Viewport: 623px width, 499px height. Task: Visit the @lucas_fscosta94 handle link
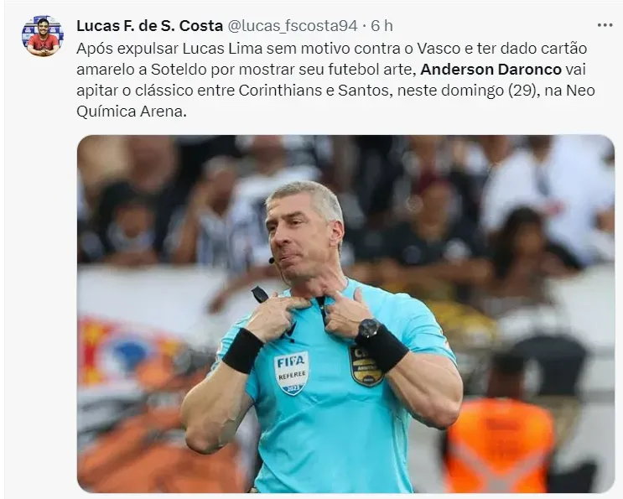click(293, 26)
